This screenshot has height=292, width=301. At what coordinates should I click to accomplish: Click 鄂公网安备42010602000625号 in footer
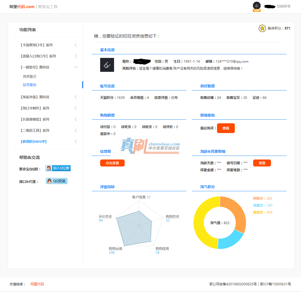(x=233, y=284)
